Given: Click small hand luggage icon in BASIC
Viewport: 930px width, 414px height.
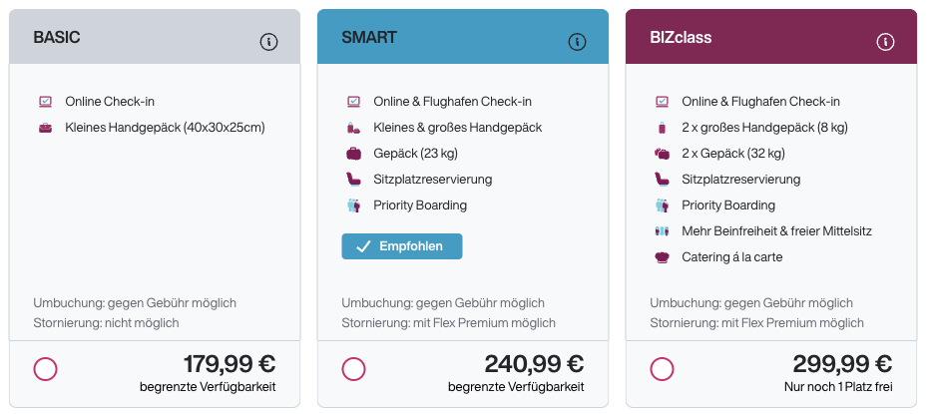Looking at the screenshot, I should tap(45, 128).
